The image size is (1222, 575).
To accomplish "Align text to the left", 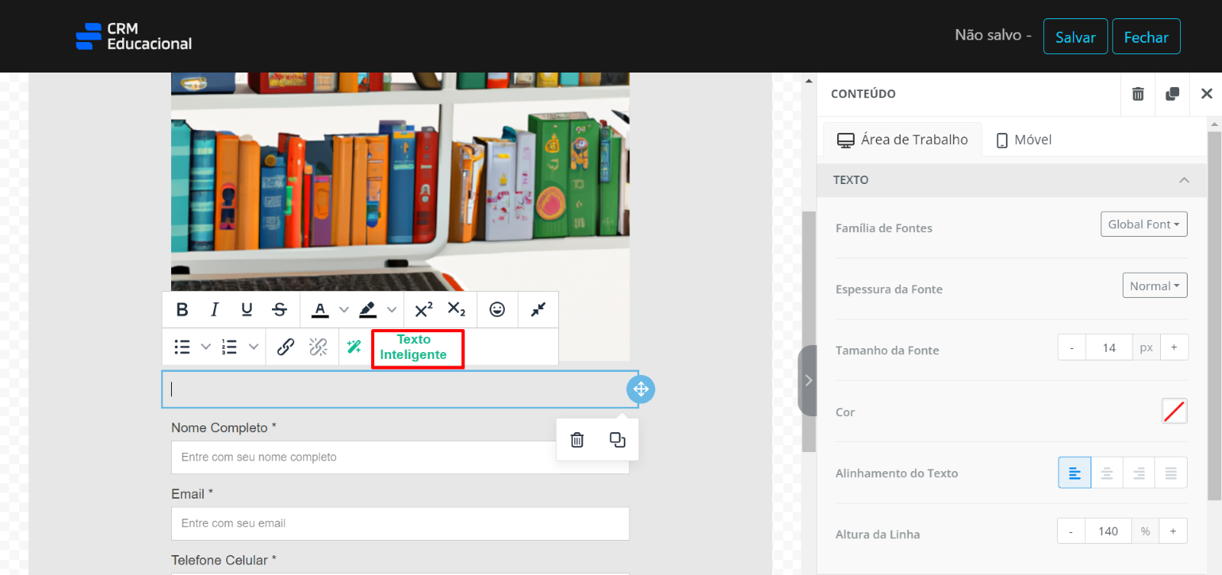I will pyautogui.click(x=1075, y=473).
